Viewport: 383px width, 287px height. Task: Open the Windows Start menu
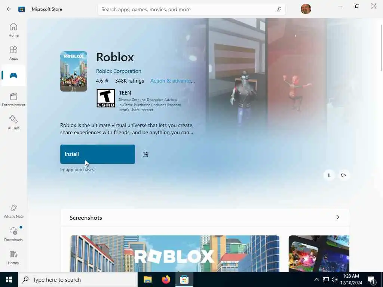[9, 280]
